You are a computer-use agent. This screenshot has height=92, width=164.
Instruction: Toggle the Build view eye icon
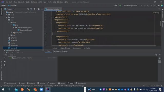tap(5, 65)
